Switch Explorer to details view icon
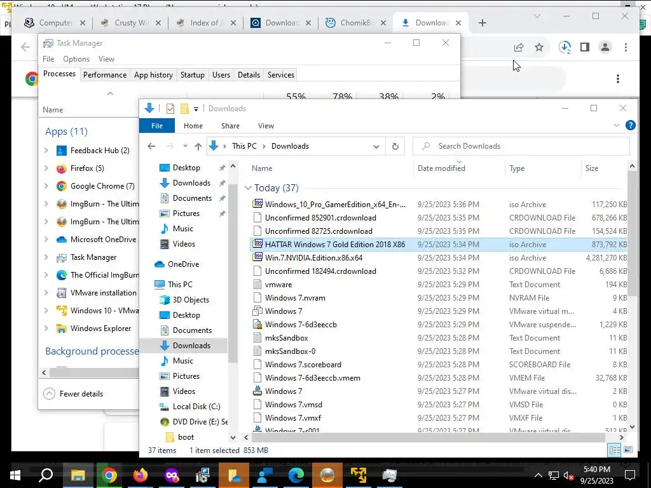Image resolution: width=651 pixels, height=488 pixels. (x=614, y=450)
